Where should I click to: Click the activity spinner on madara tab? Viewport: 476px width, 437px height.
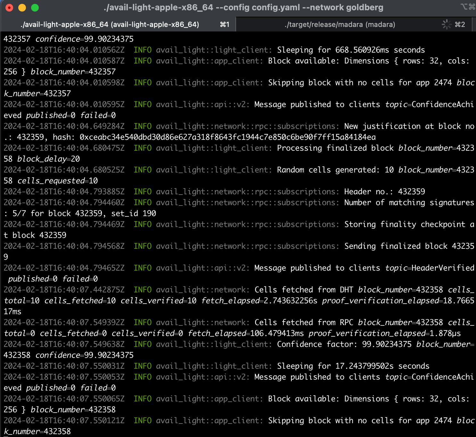446,24
